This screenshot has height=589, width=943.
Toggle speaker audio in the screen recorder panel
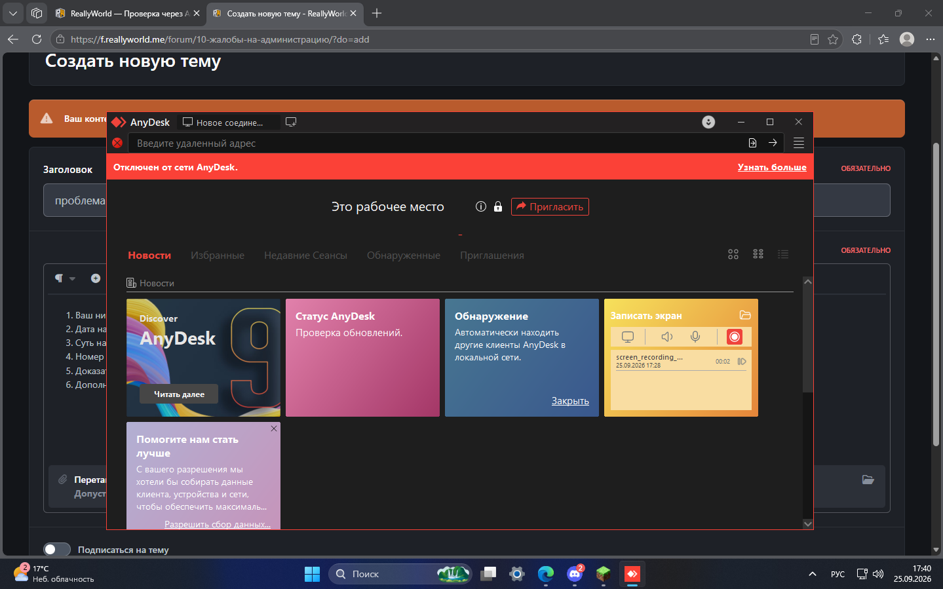click(x=667, y=337)
